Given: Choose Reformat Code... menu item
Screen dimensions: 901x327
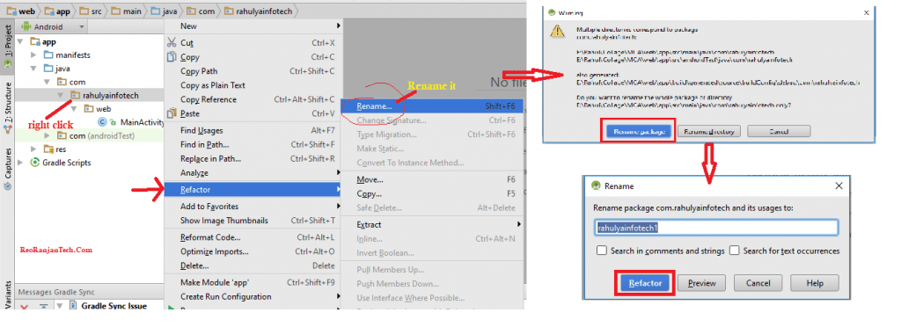Looking at the screenshot, I should (253, 237).
